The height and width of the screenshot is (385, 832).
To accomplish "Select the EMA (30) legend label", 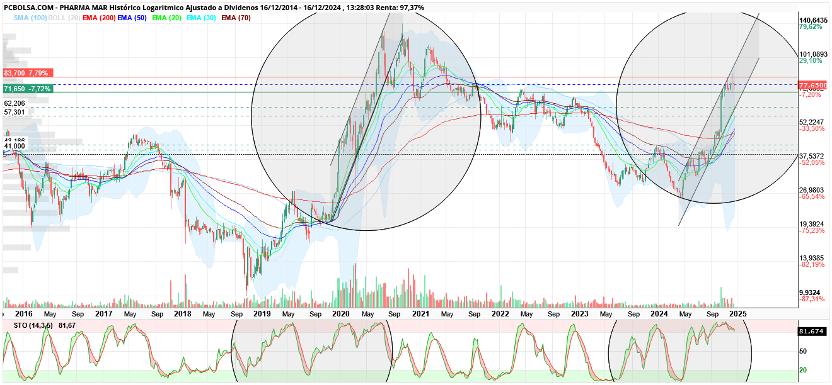I will click(202, 18).
